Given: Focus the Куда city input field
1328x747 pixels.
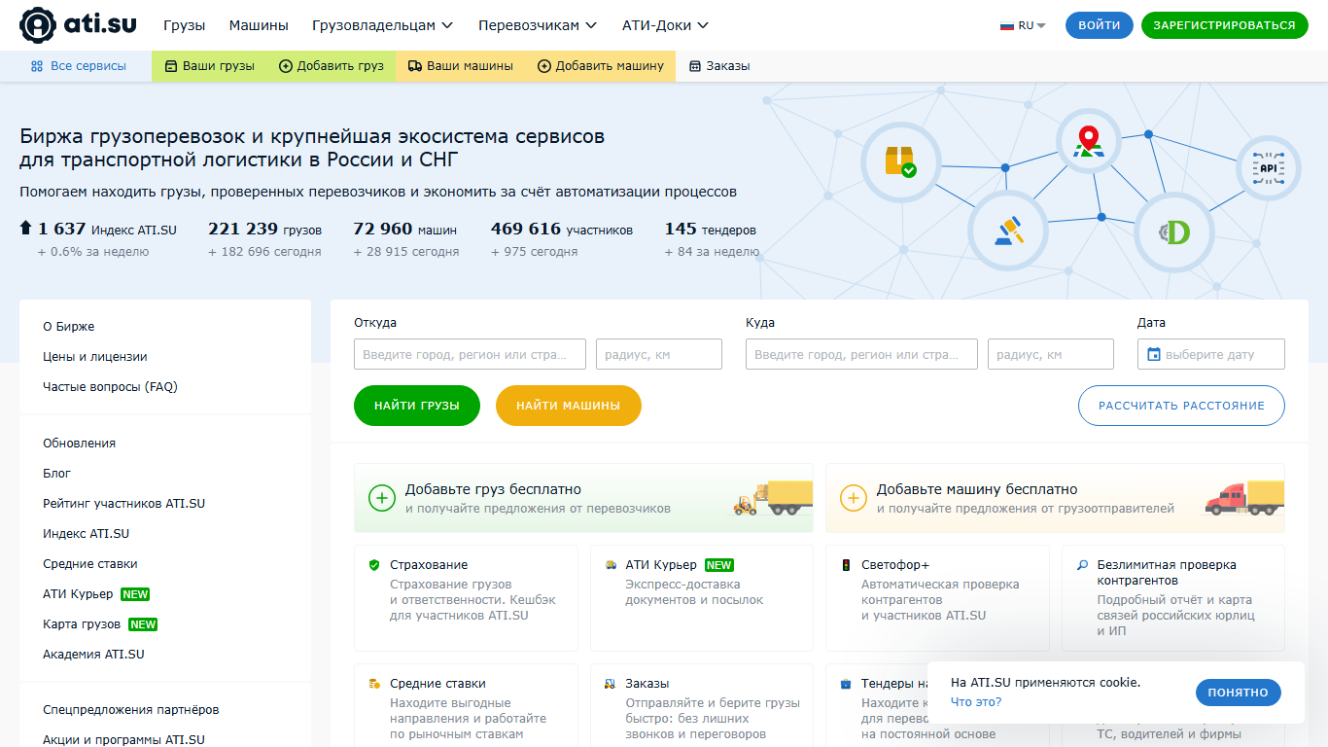Looking at the screenshot, I should point(861,354).
